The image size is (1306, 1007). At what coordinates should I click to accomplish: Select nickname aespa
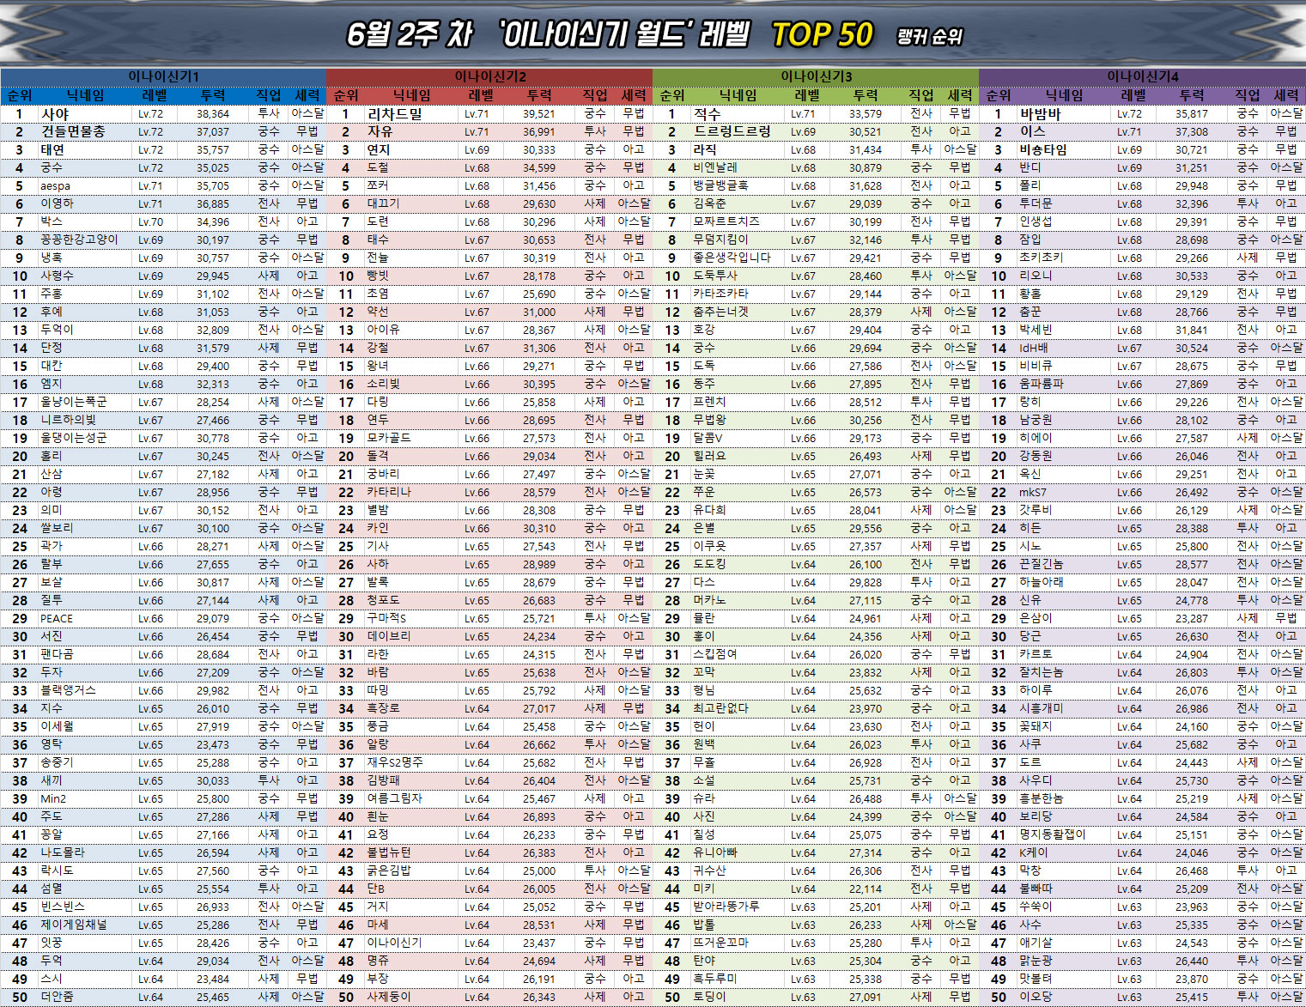(x=55, y=185)
